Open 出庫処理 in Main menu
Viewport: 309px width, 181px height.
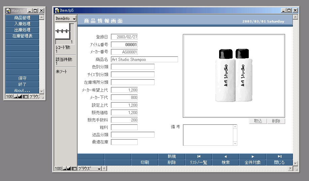tap(22, 30)
